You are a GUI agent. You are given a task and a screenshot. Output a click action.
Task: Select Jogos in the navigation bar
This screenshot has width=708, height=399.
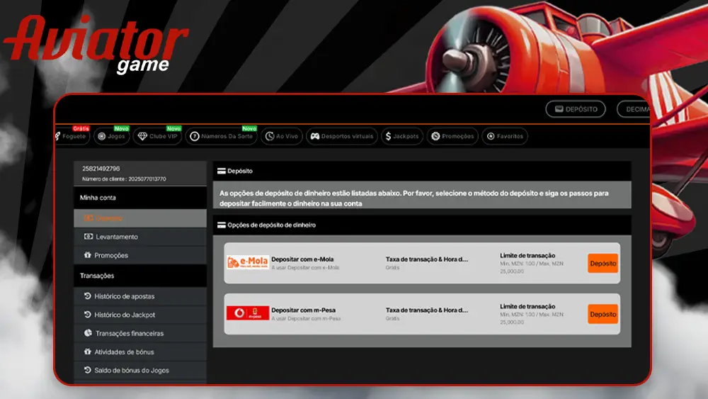tap(111, 136)
